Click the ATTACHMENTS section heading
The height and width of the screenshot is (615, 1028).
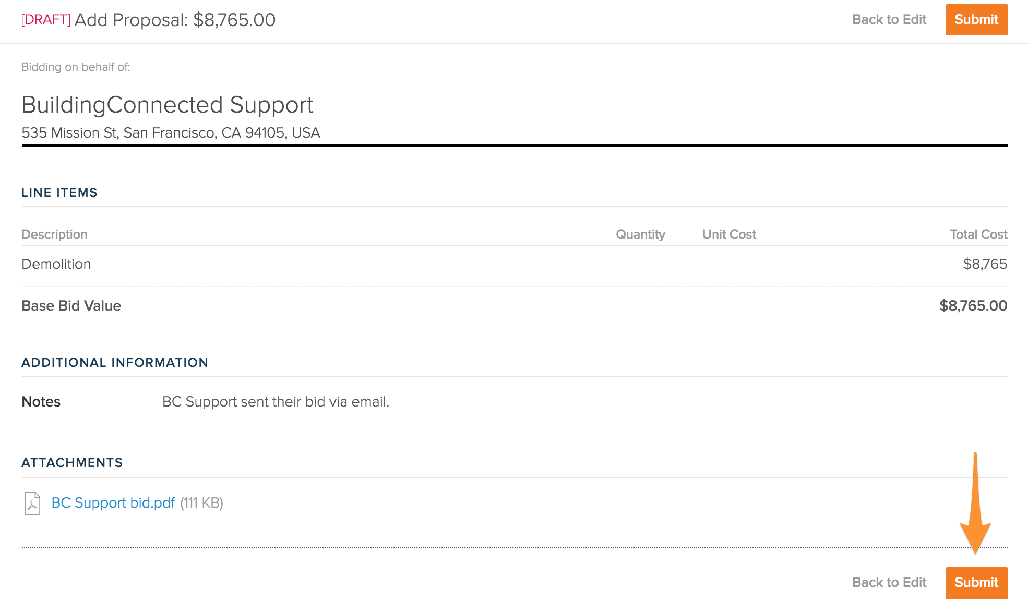tap(72, 463)
